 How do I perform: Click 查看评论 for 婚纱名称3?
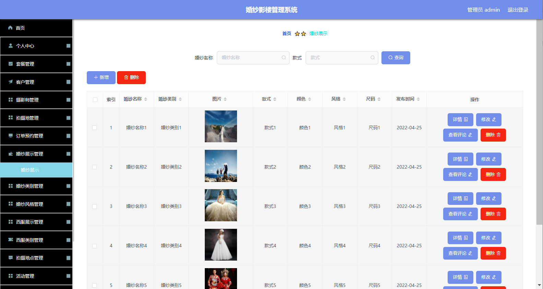[x=460, y=214]
